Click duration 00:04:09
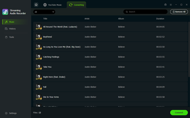 click(x=160, y=87)
